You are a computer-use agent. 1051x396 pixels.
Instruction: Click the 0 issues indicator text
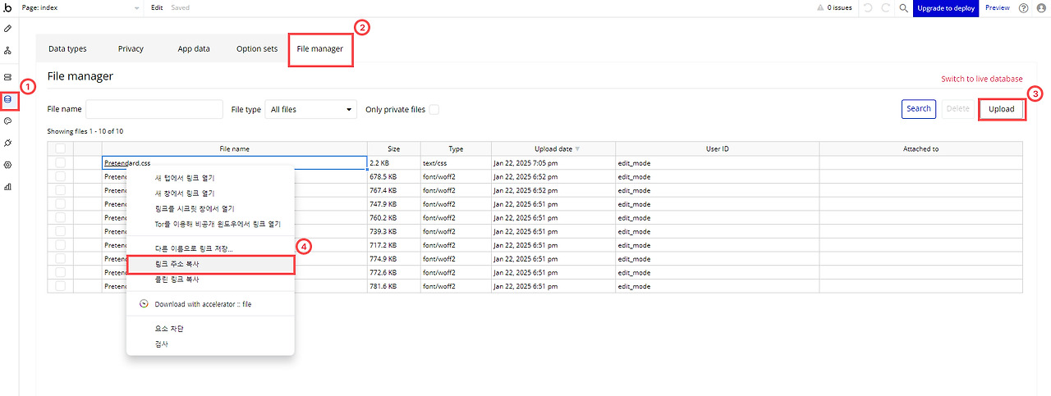[x=839, y=7]
